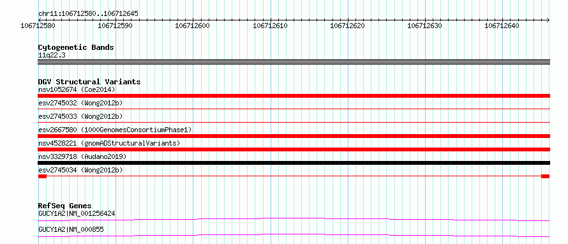Select the thin red esv2745033 variant line
Image resolution: width=568 pixels, height=244 pixels.
(294, 123)
